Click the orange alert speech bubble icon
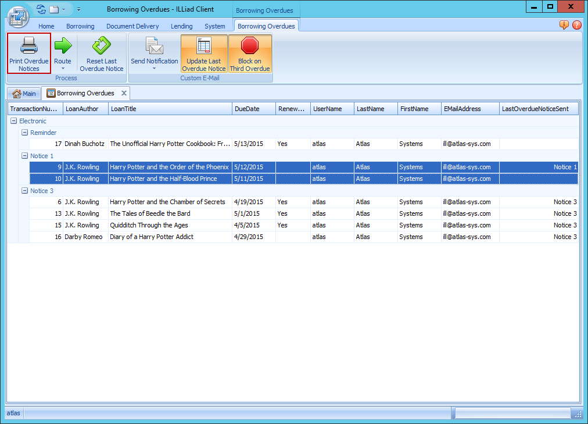 click(564, 25)
